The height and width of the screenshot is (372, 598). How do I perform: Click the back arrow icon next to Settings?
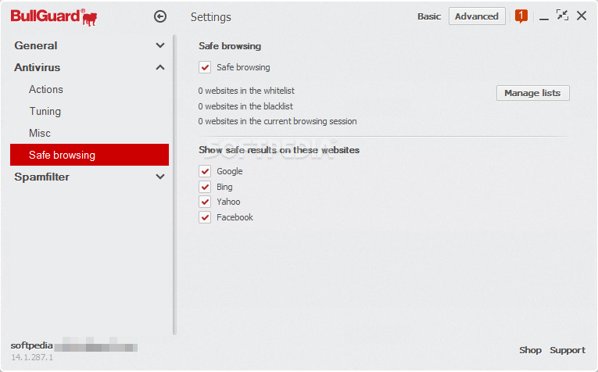[x=160, y=16]
